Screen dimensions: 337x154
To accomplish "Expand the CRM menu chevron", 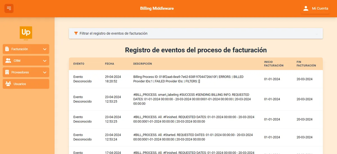I will pyautogui.click(x=45, y=61).
